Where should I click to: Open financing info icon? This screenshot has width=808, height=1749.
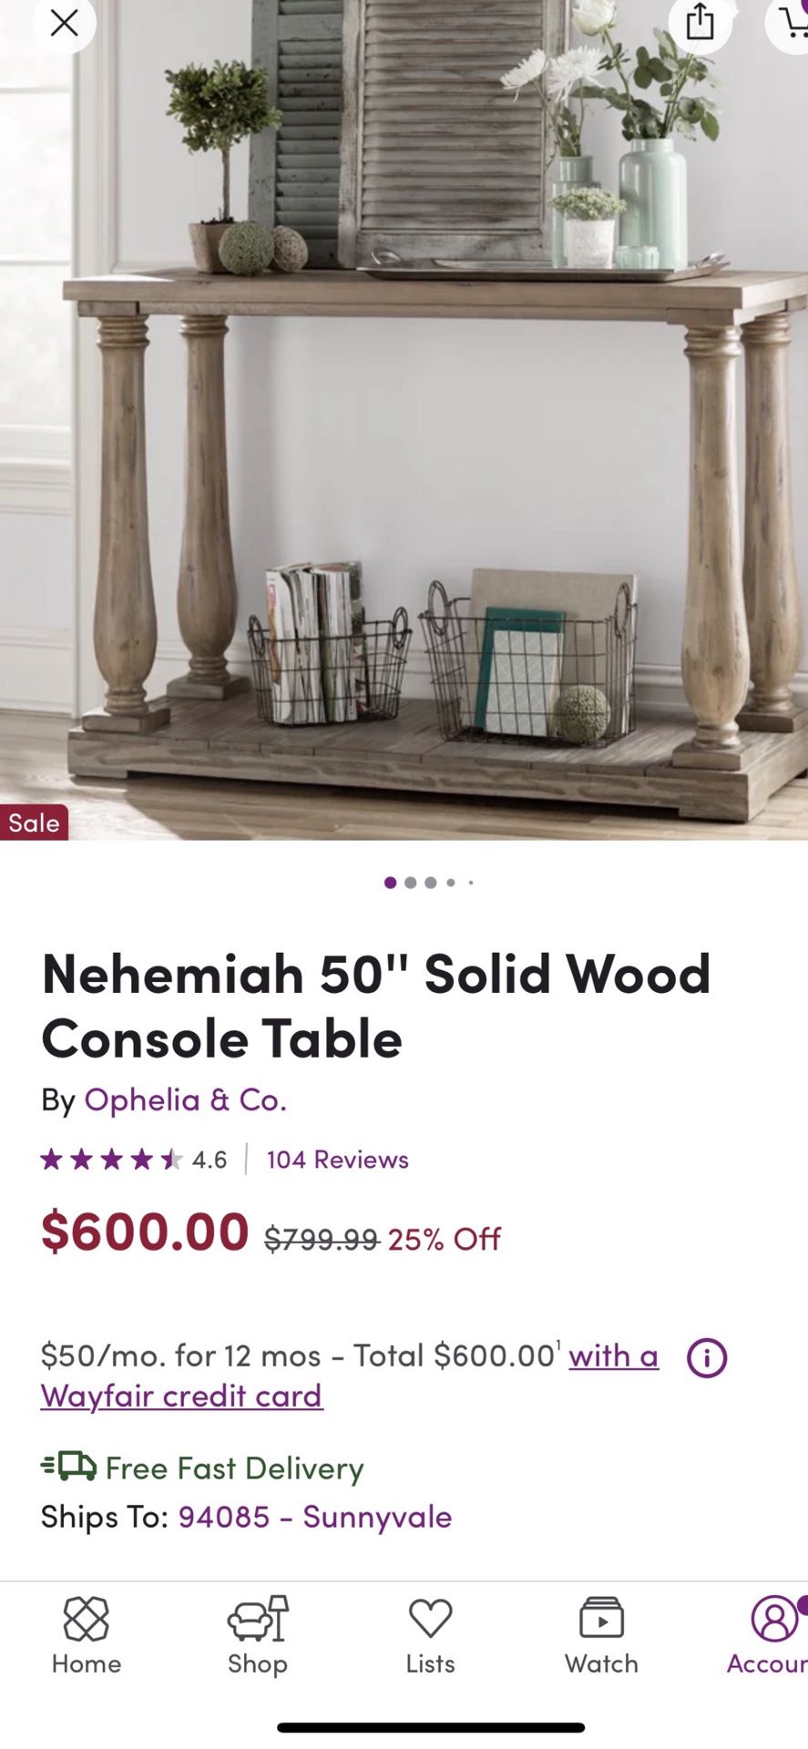707,1358
